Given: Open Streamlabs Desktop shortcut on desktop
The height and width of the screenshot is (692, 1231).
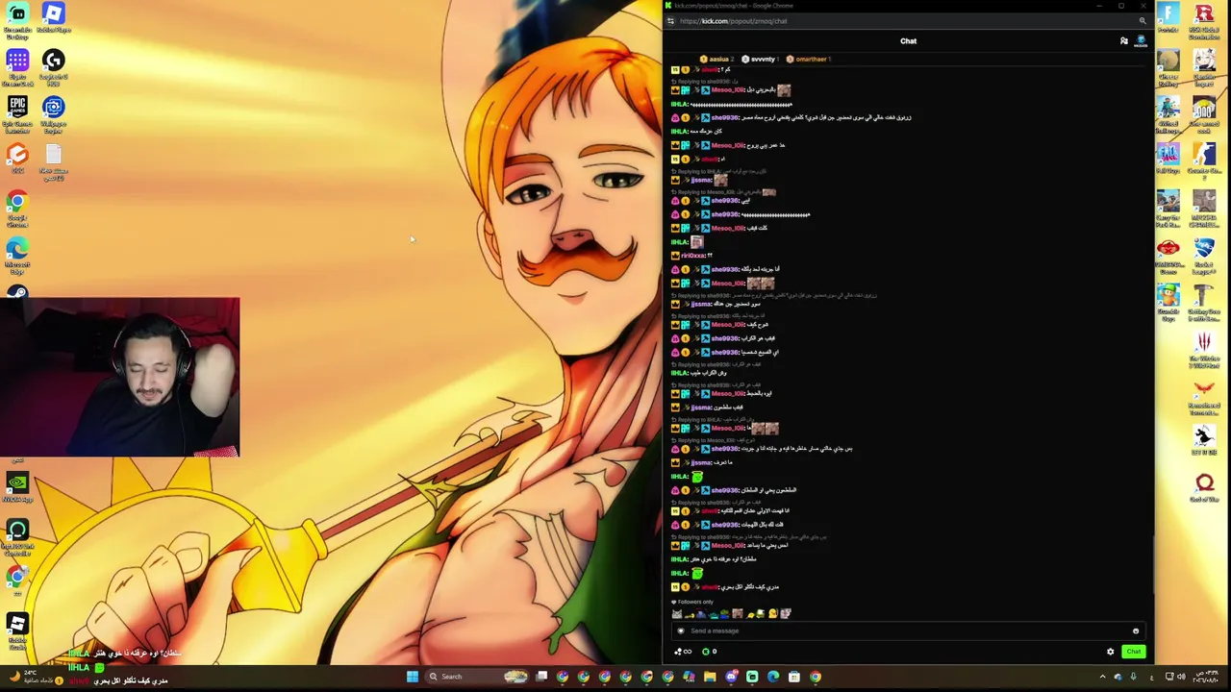Looking at the screenshot, I should (17, 19).
